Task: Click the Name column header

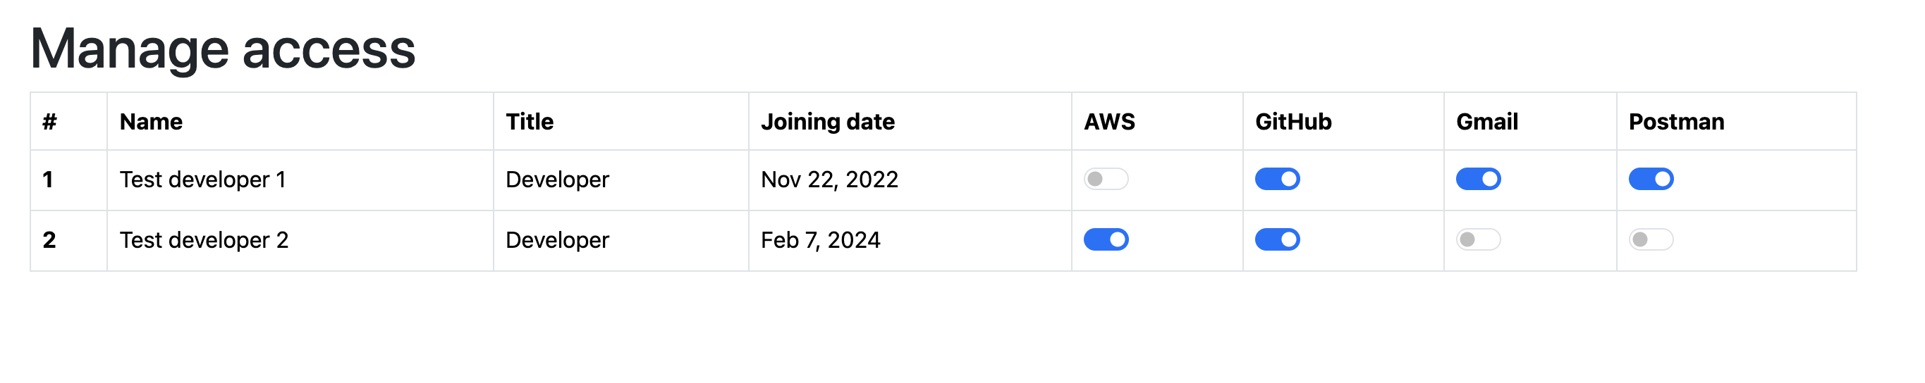Action: (x=151, y=122)
